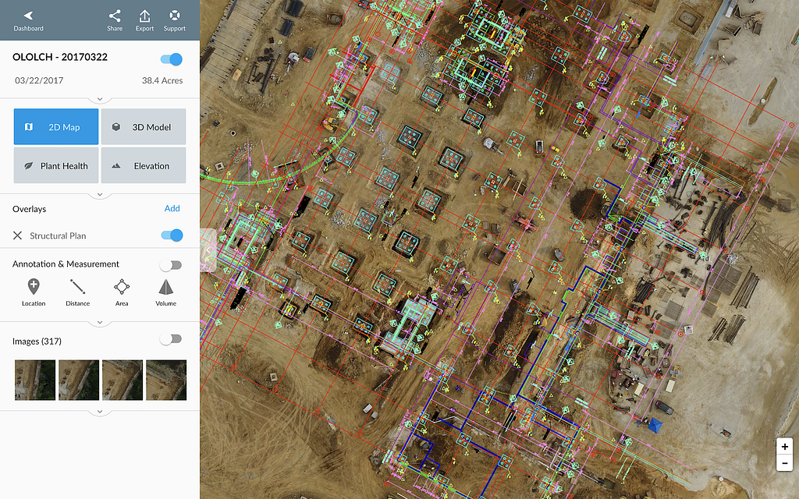Viewport: 799px width, 499px height.
Task: Zoom out on the map
Action: [784, 463]
